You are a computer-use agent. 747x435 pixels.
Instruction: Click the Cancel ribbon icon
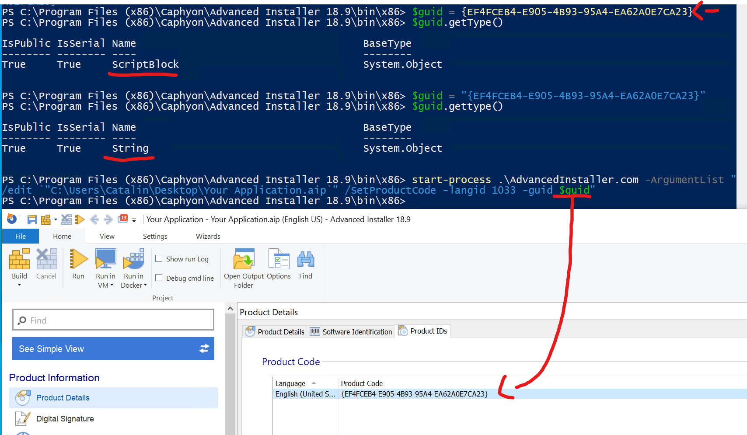(x=46, y=259)
